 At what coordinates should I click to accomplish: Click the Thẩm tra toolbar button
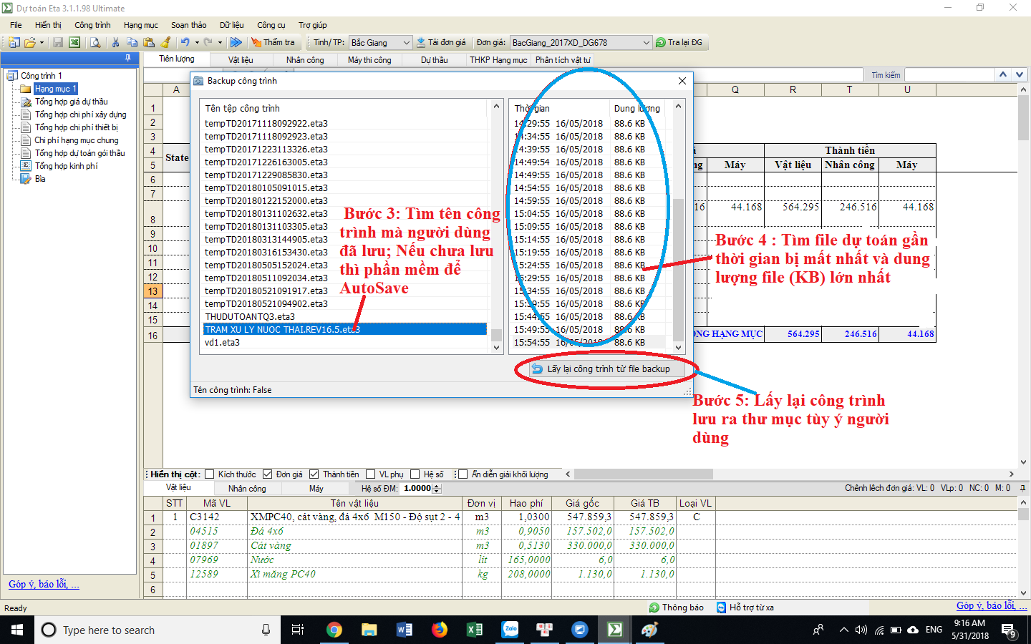(x=273, y=43)
